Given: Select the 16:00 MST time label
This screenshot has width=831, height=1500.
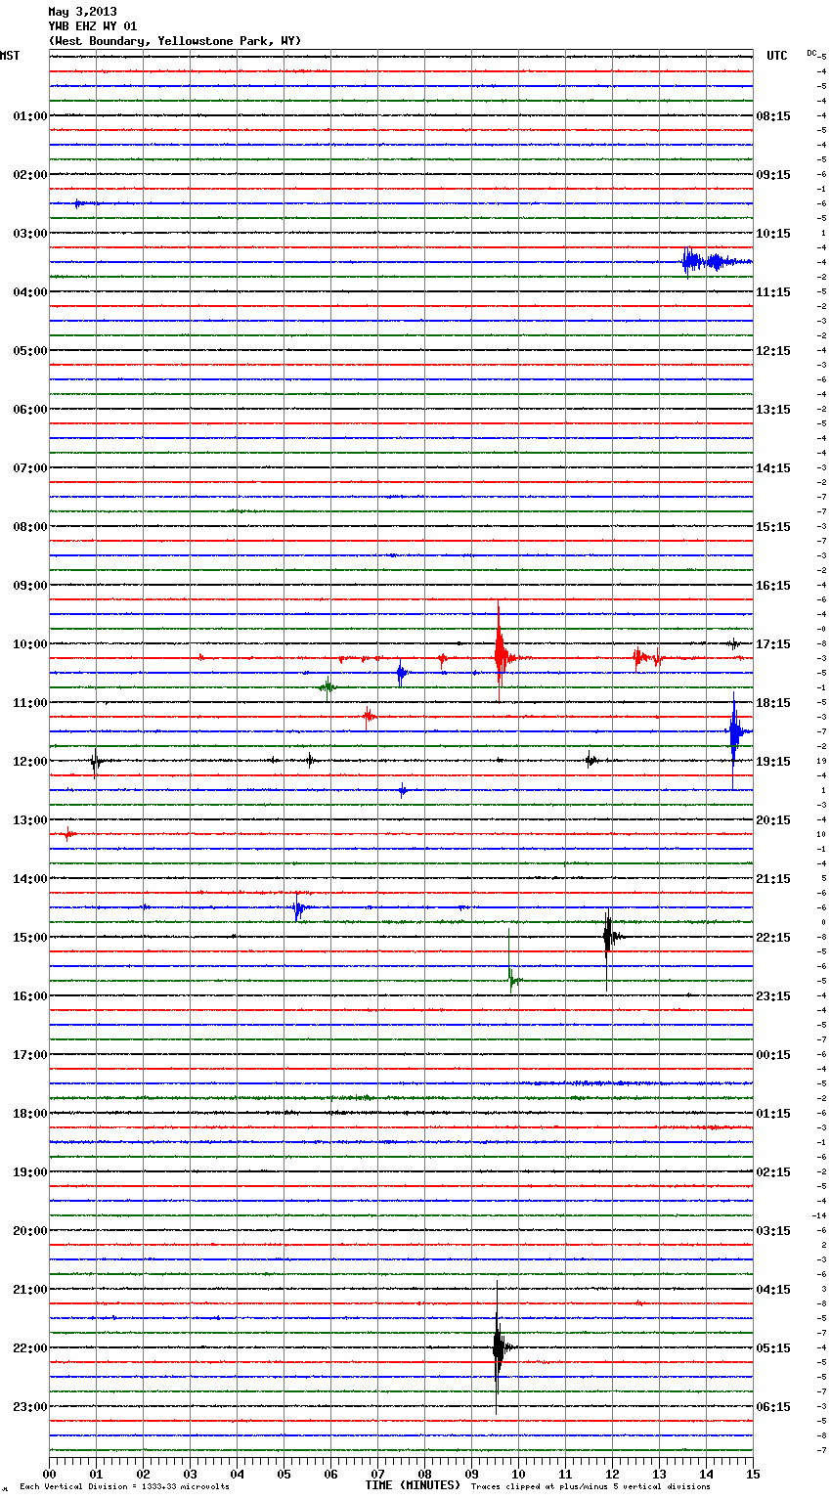Looking at the screenshot, I should click(x=30, y=996).
